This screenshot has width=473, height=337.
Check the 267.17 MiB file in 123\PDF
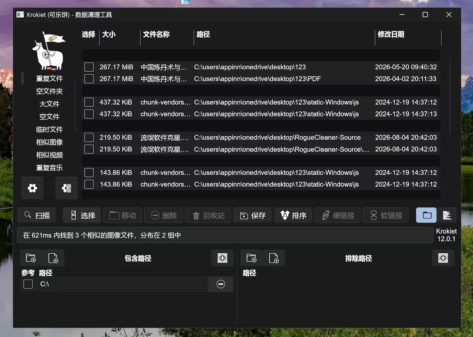89,79
